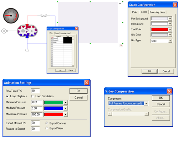179x146 pixels.
Task: Toggle the Pump P plot checkbox icon
Action: pos(52,38)
